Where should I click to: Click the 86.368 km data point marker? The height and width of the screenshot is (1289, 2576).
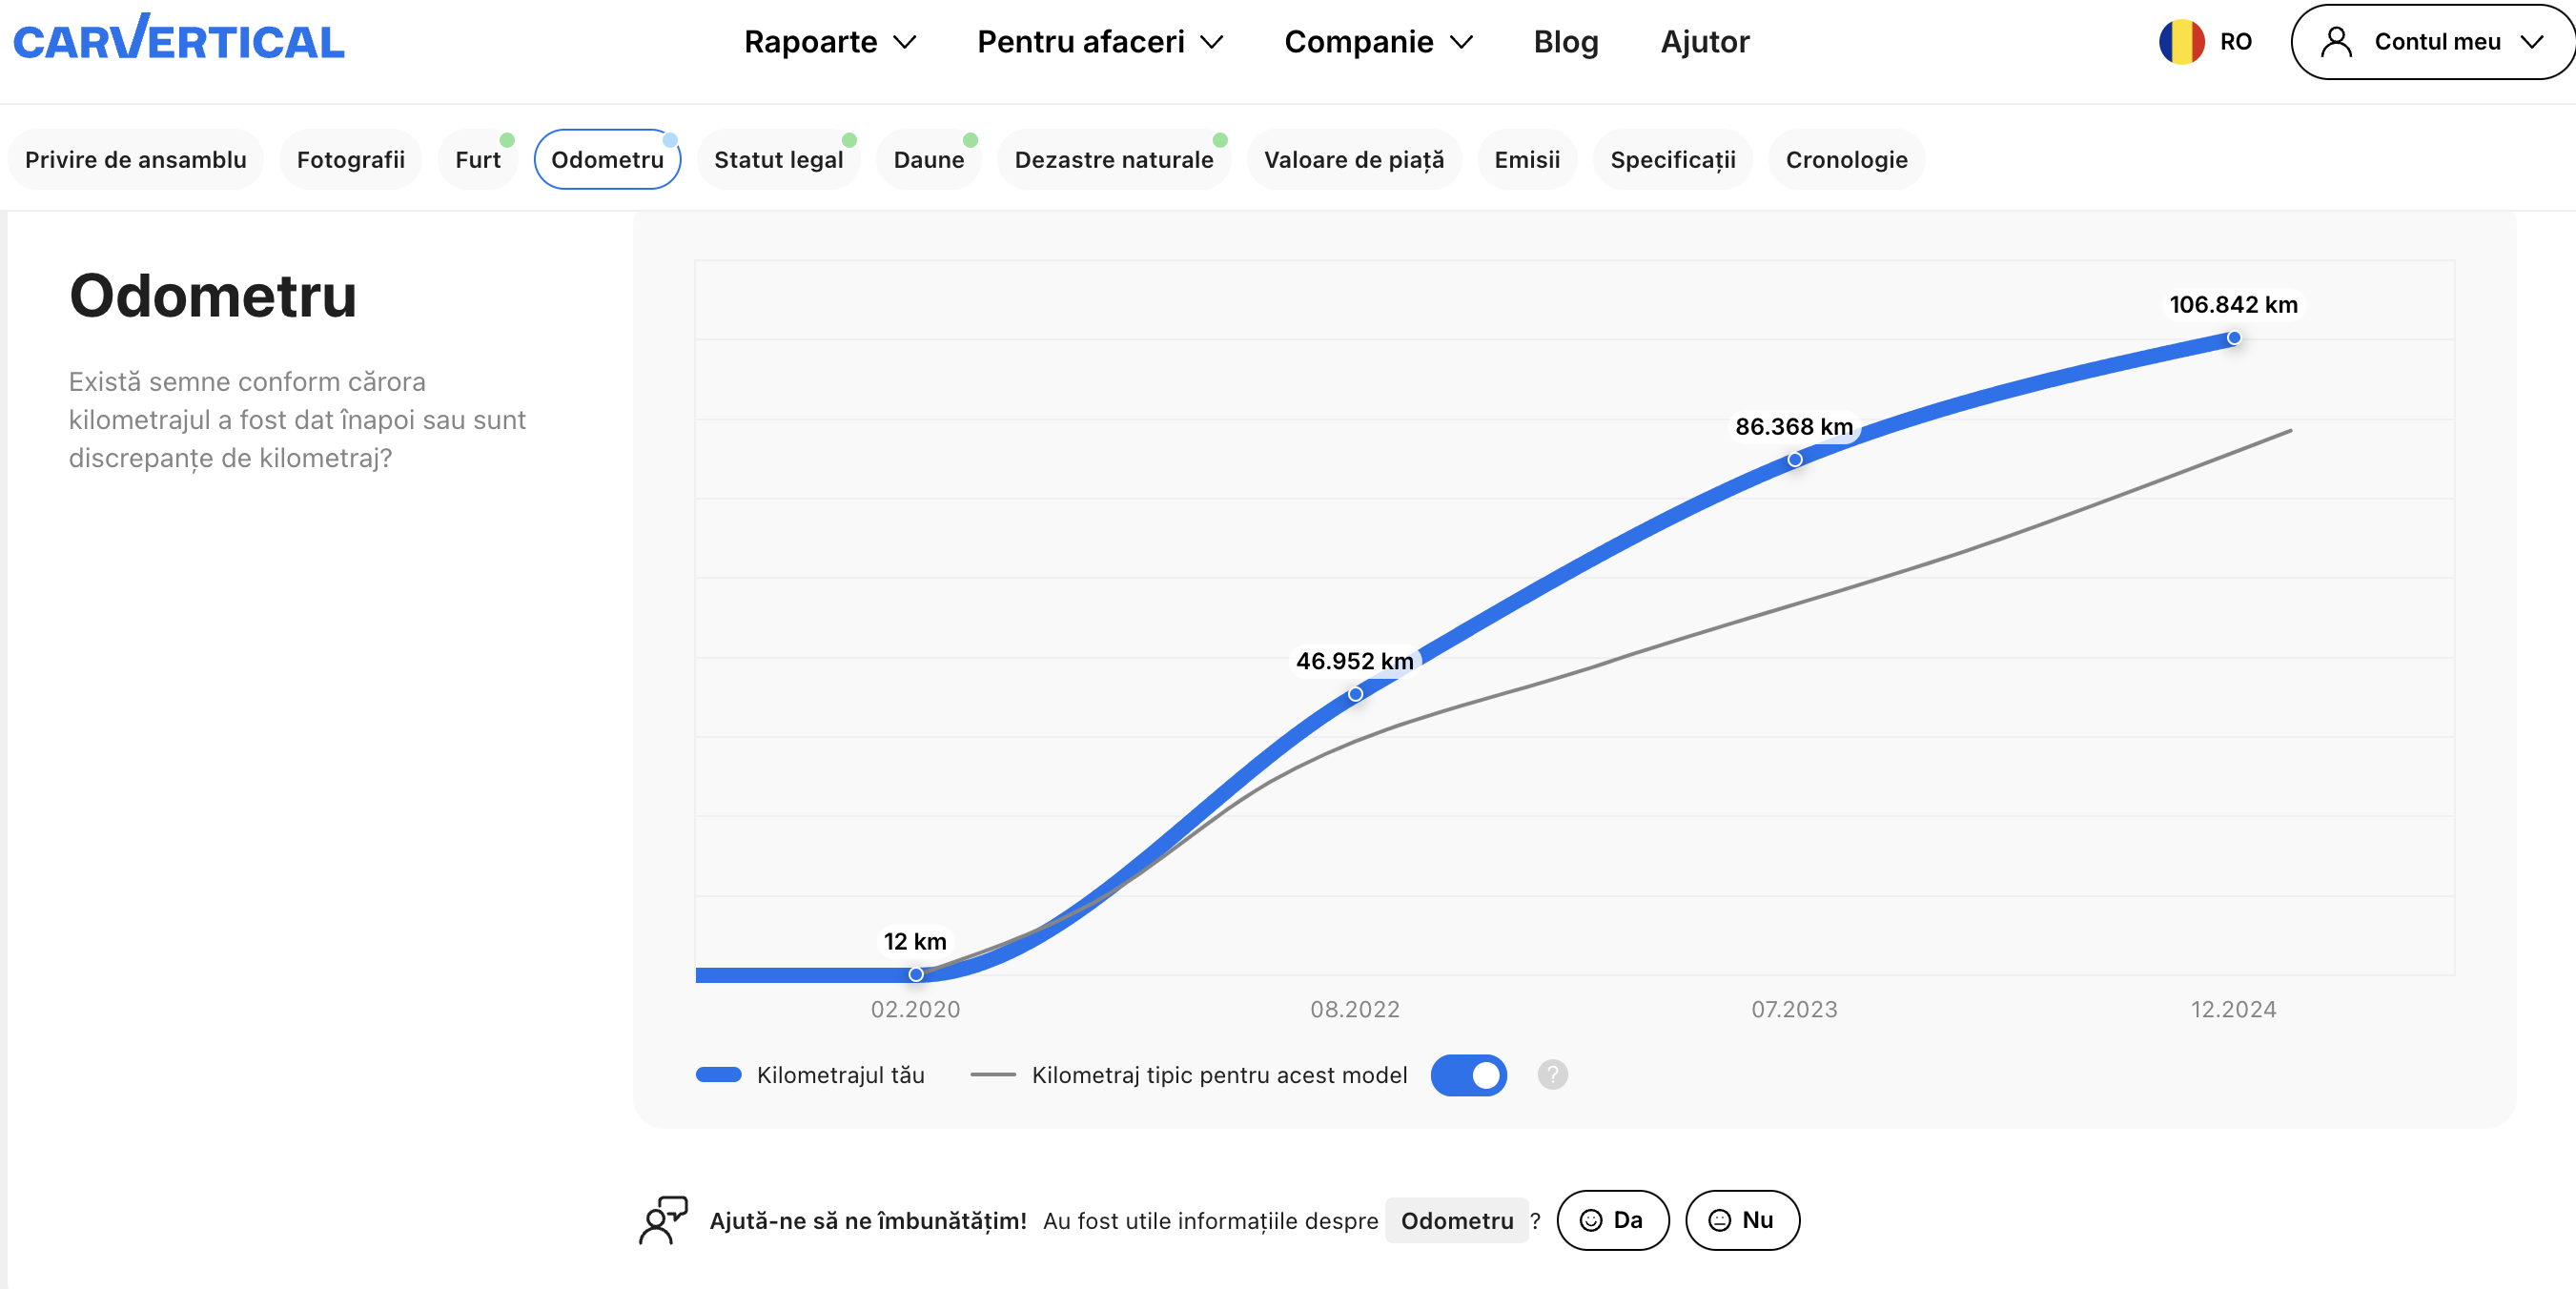1795,460
